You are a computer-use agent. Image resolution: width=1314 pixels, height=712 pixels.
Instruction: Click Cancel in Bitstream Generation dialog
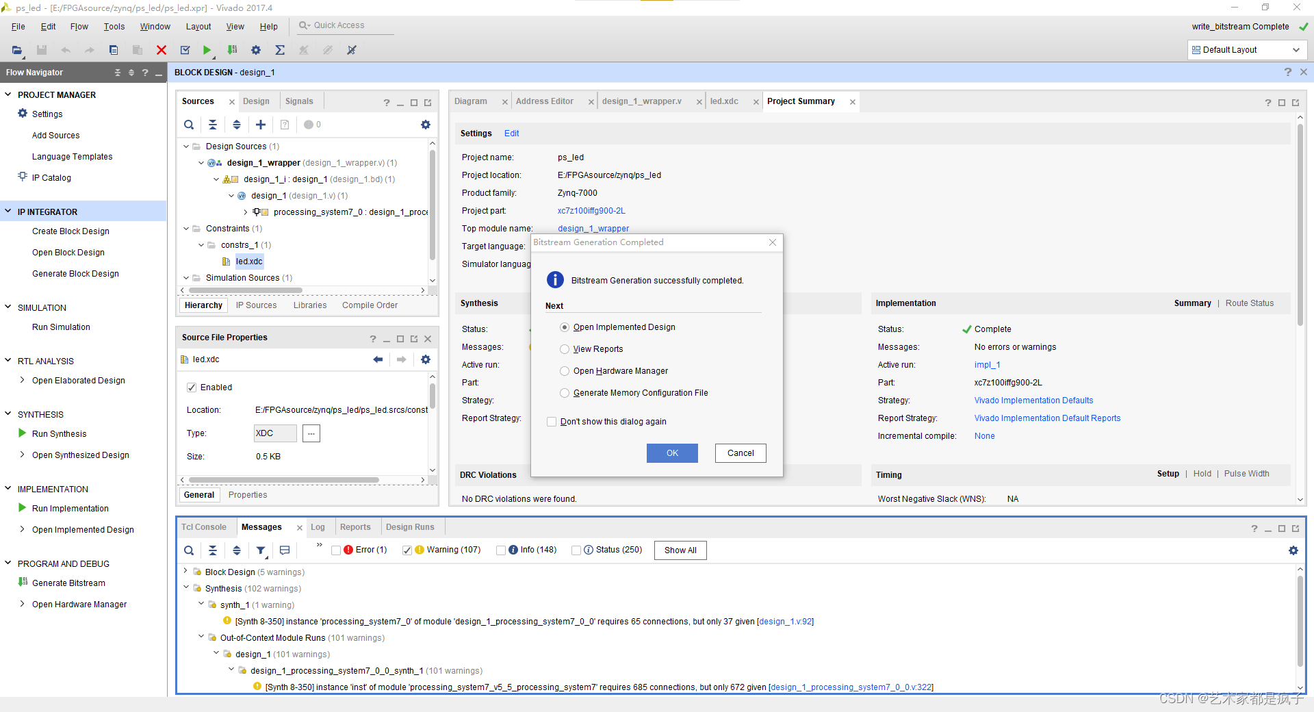coord(740,453)
